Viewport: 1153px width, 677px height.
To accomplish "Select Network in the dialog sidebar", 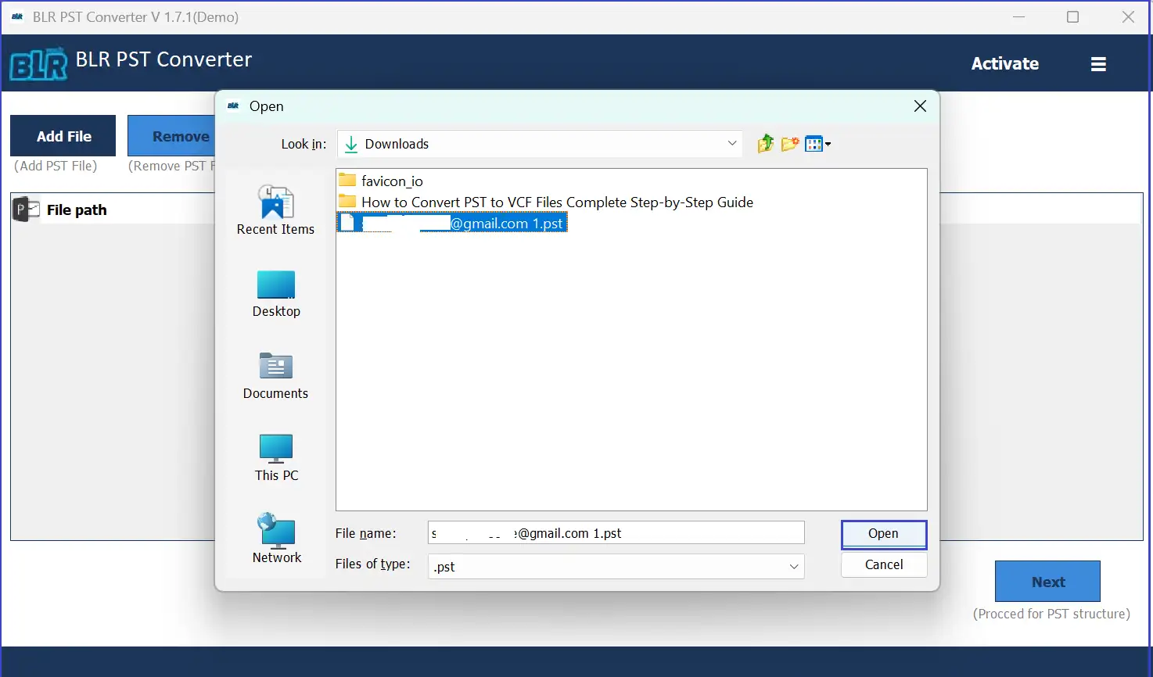I will 275,534.
